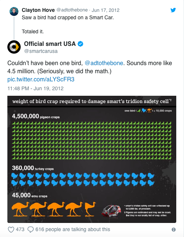Click the @adtothebone mention in reply

[x=104, y=63]
